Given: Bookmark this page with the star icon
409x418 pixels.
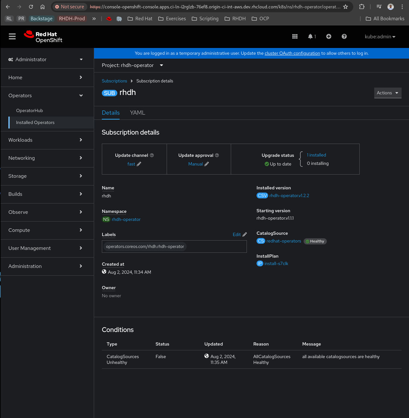Looking at the screenshot, I should tap(346, 7).
